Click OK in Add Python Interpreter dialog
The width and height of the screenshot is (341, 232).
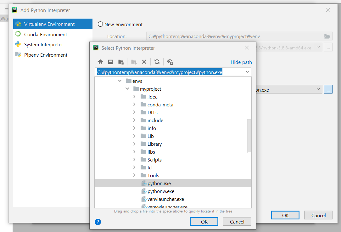click(x=285, y=215)
